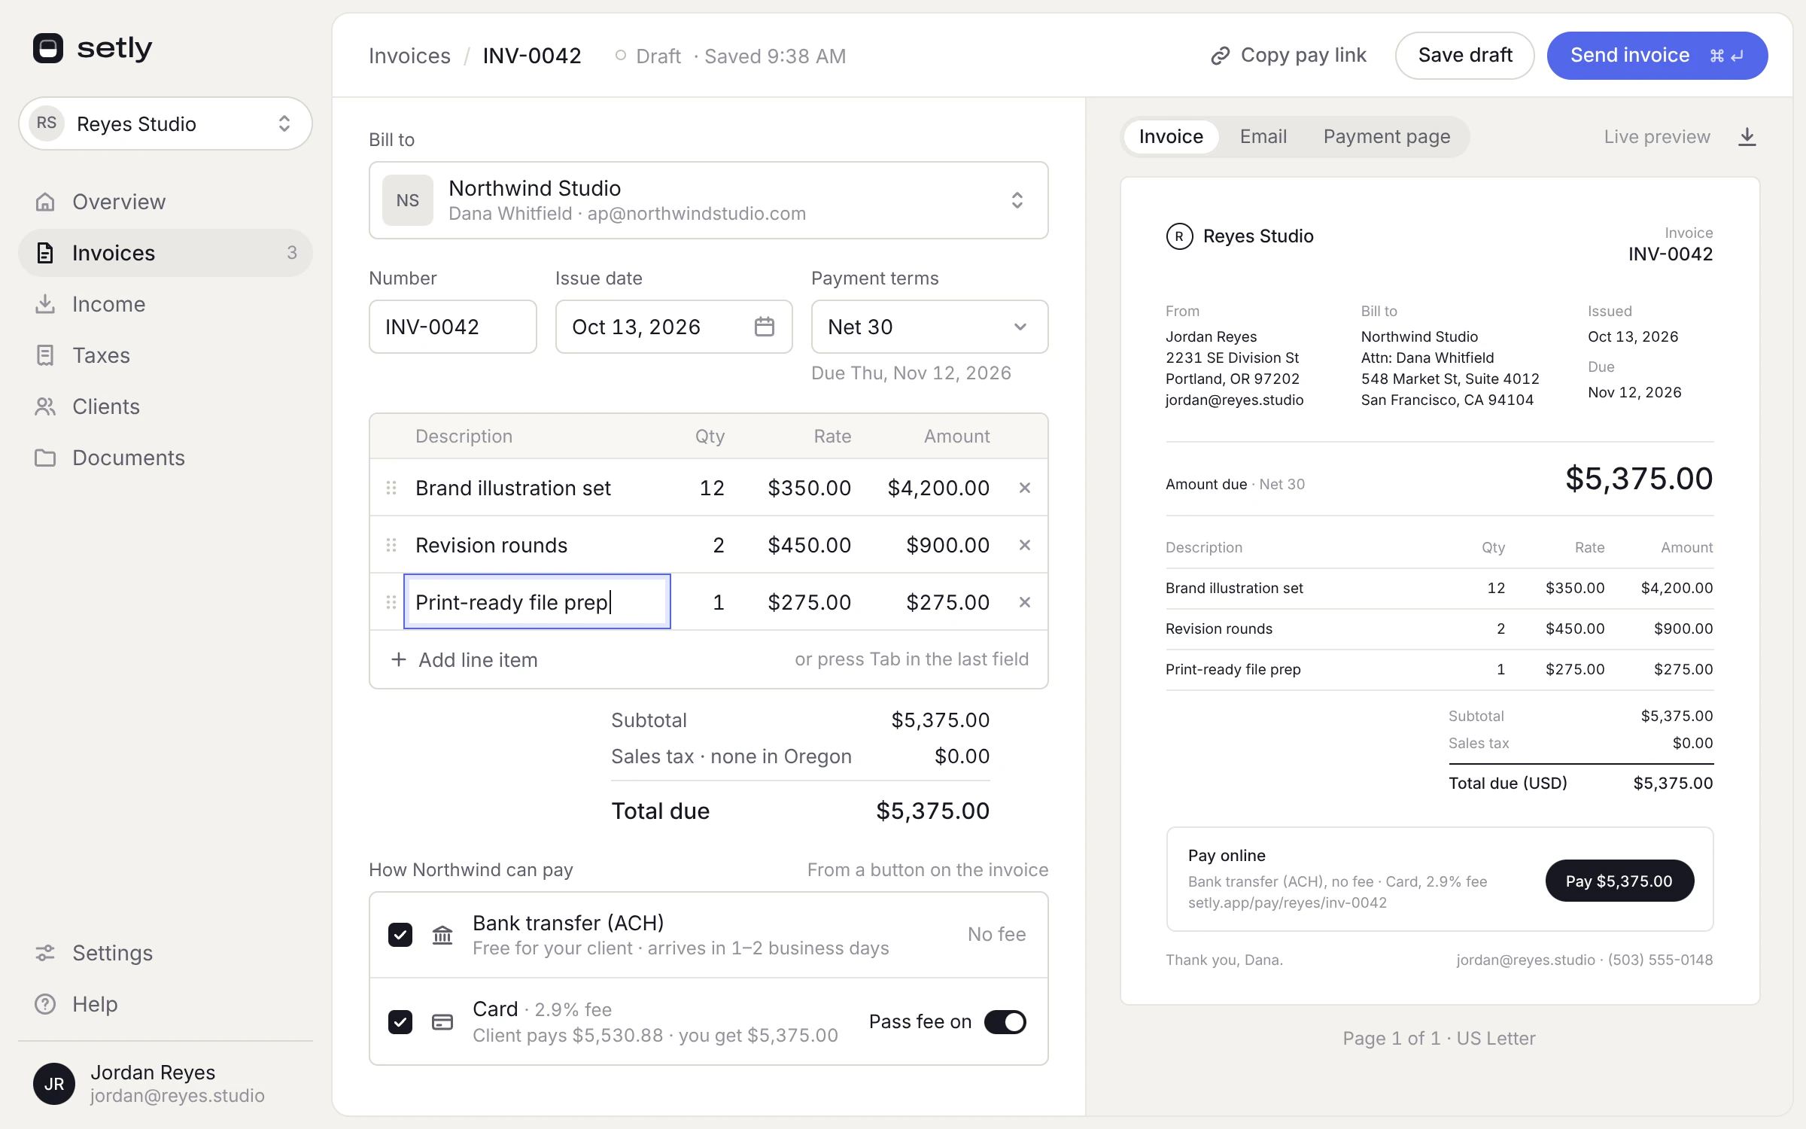Screen dimensions: 1806x1129
Task: Click the Invoices count badge 3
Action: [292, 253]
